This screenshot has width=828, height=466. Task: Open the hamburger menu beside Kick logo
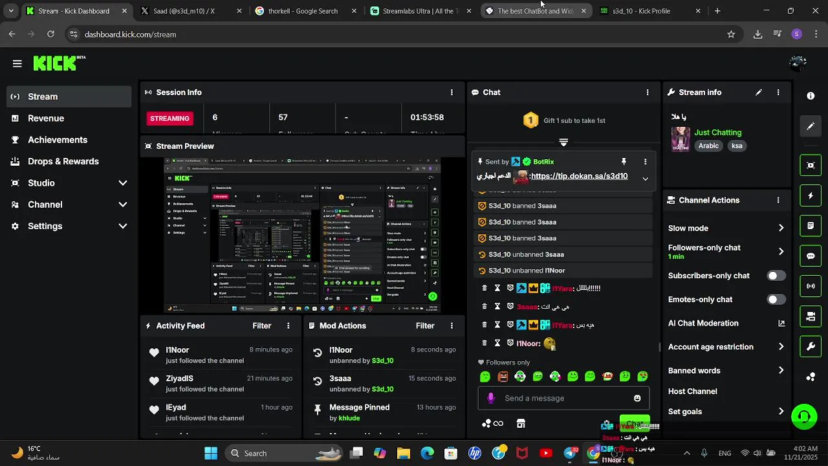[17, 63]
